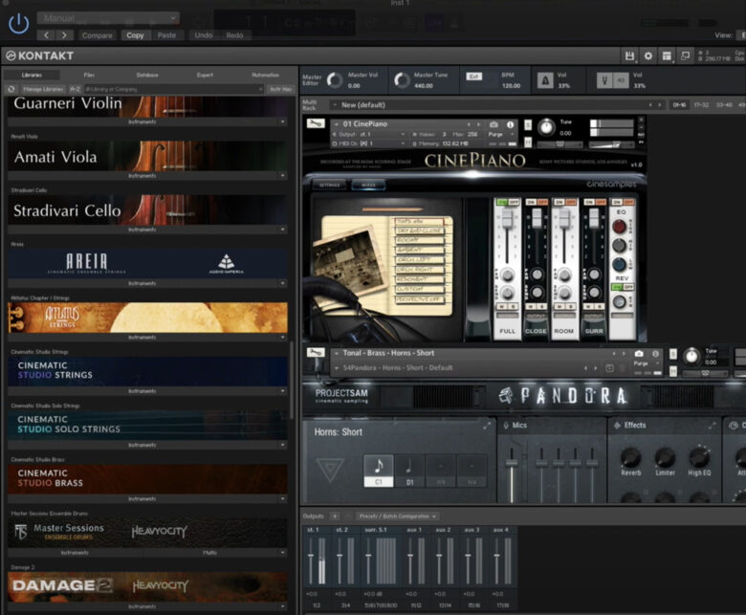Toggle REV reverb ON button in CinePiano

pos(617,287)
